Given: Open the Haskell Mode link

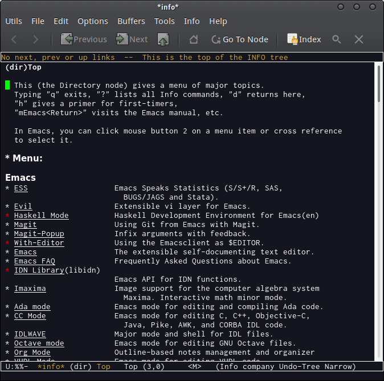Looking at the screenshot, I should [x=42, y=216].
